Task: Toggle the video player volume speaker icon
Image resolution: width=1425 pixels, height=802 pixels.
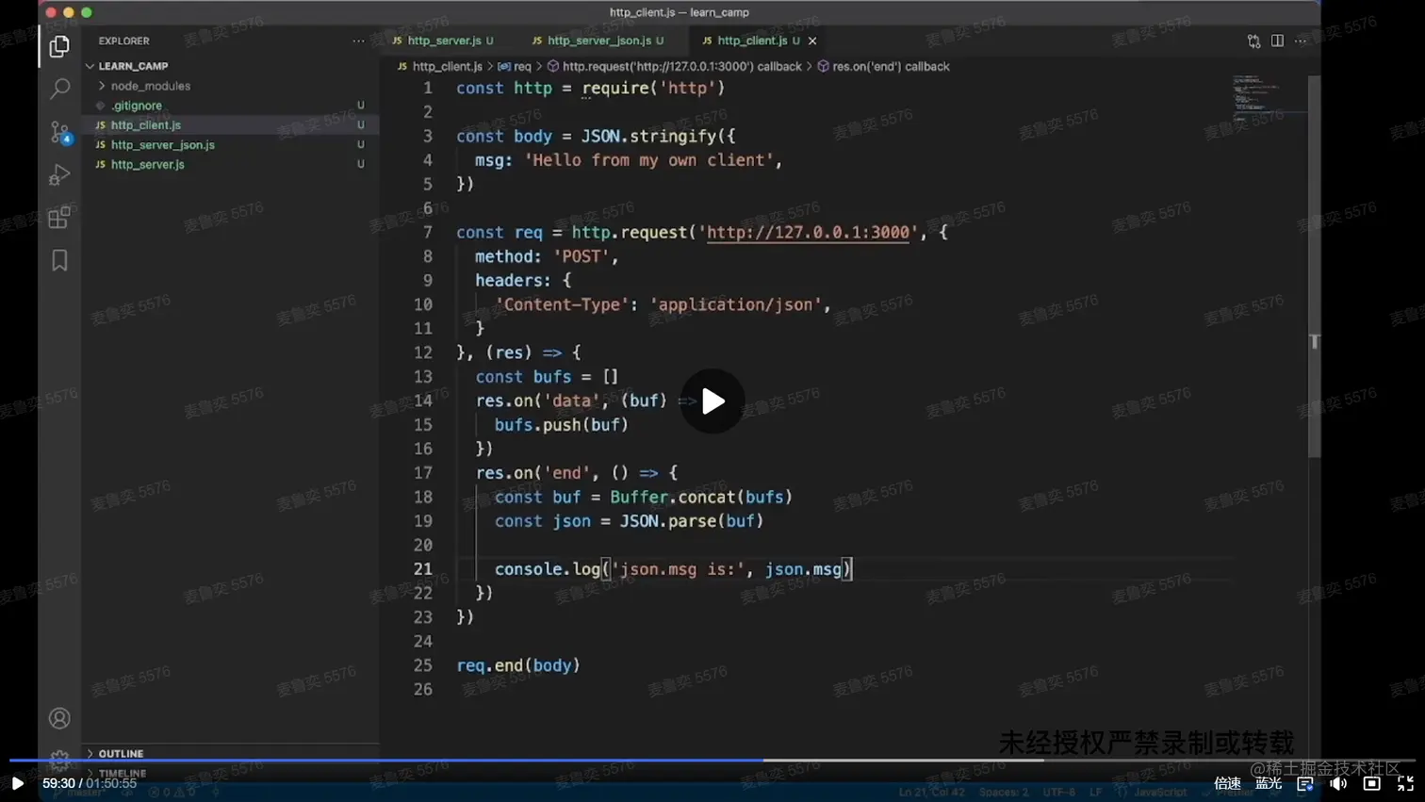Action: coord(1338,783)
